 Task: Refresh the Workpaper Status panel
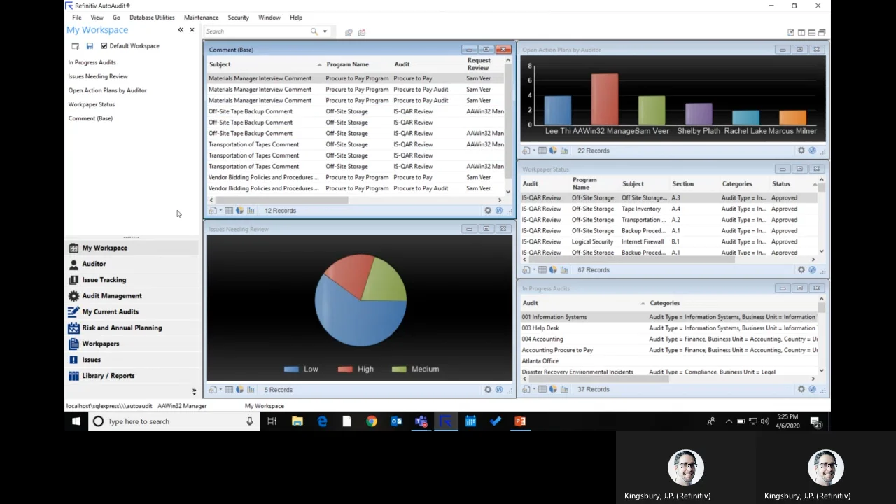(x=813, y=270)
